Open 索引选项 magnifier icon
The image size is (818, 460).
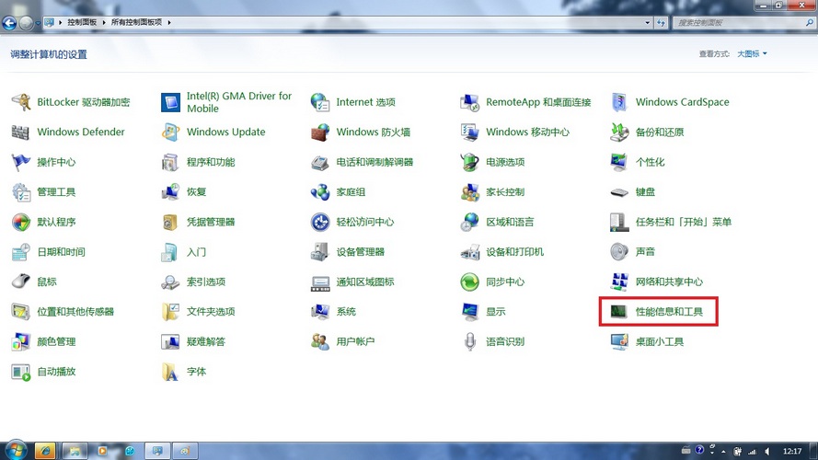click(x=170, y=282)
